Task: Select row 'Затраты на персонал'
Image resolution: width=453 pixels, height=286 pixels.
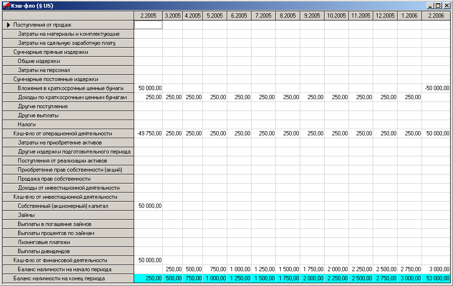Action: click(x=68, y=70)
